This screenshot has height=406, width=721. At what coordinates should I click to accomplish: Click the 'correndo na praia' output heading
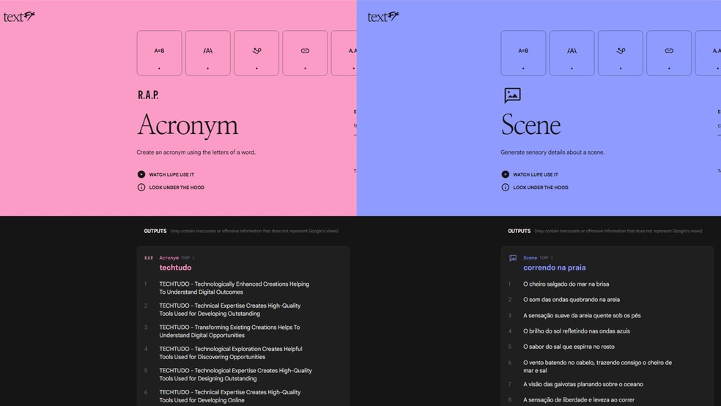coord(554,267)
